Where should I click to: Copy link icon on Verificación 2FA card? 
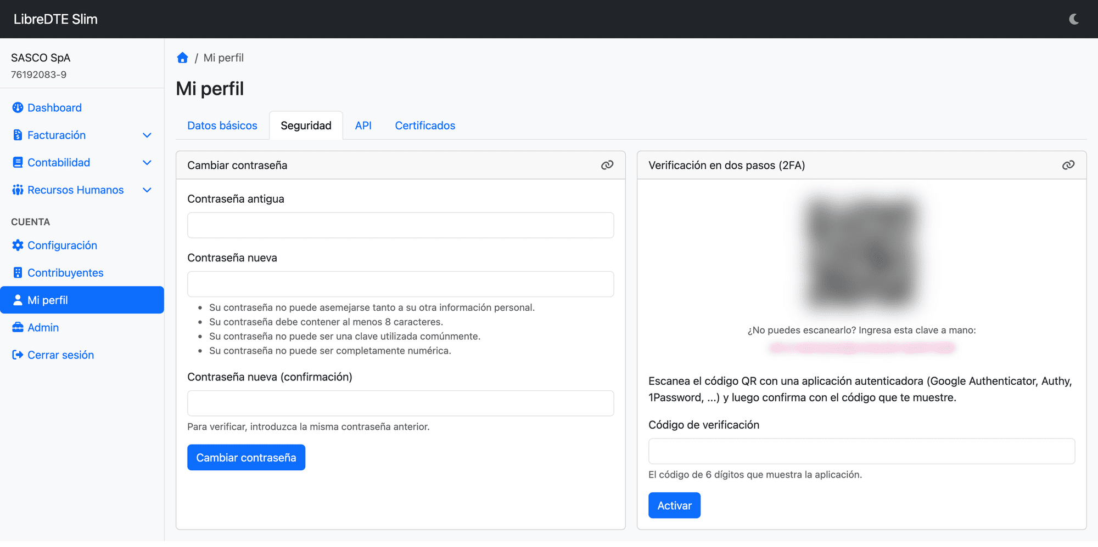click(1068, 165)
